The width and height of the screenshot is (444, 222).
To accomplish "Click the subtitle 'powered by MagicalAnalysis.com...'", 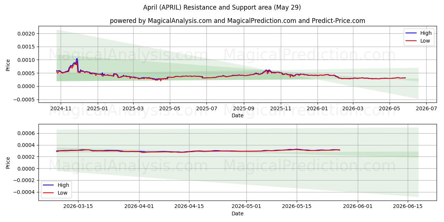I will (238, 21).
